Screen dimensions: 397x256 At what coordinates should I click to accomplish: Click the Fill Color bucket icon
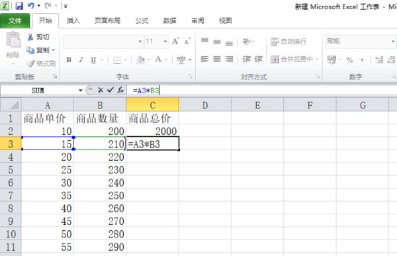(x=140, y=60)
